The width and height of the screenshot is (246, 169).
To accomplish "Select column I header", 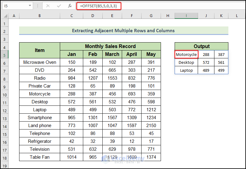I will coord(186,16).
